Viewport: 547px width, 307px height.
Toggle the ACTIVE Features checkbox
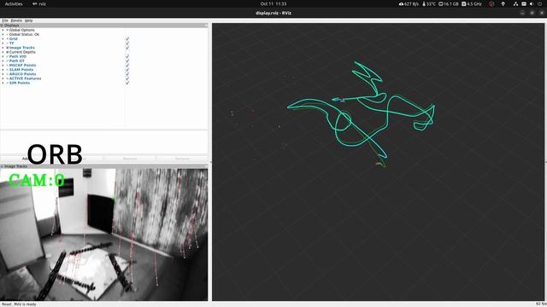127,78
